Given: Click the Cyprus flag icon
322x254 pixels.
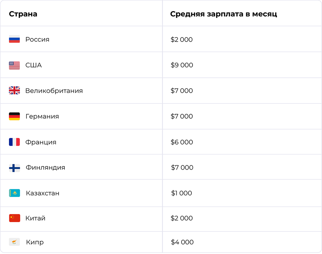Looking at the screenshot, I should click(x=14, y=242).
